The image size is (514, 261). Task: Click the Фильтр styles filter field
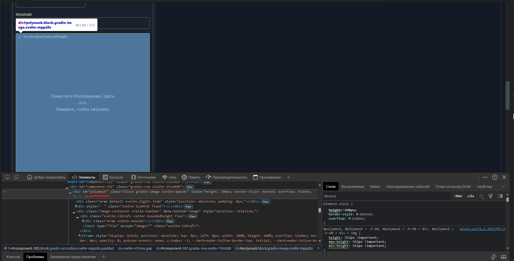[354, 196]
